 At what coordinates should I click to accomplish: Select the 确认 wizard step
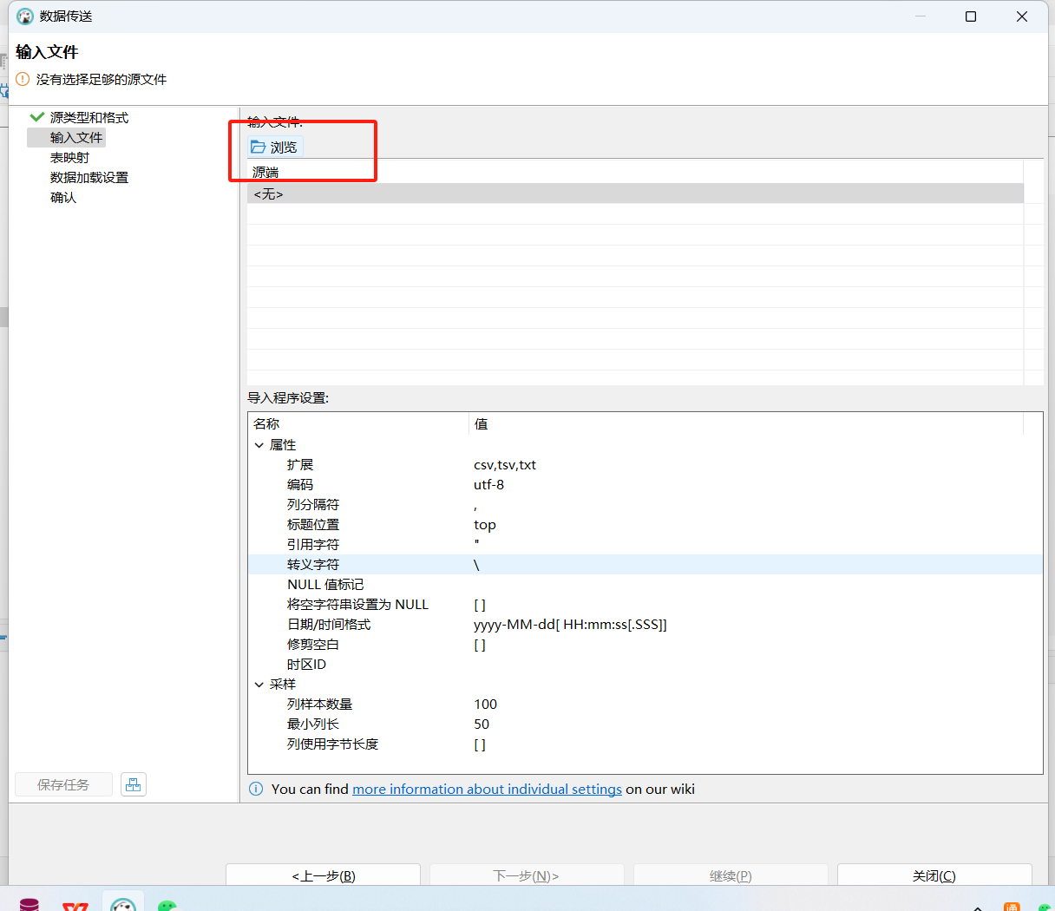[x=63, y=197]
